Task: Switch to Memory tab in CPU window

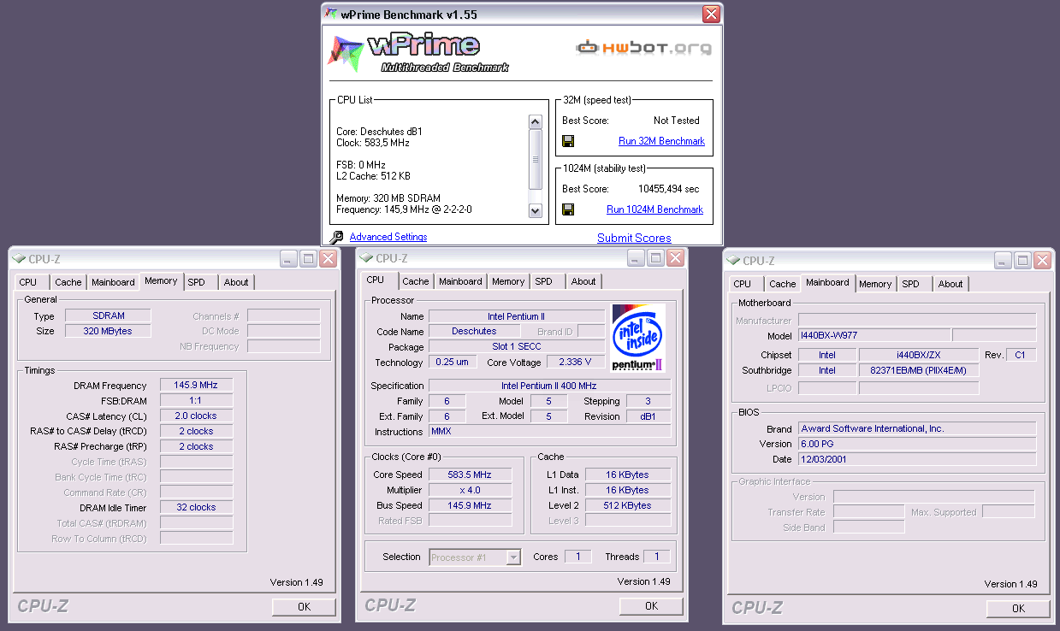Action: click(508, 281)
